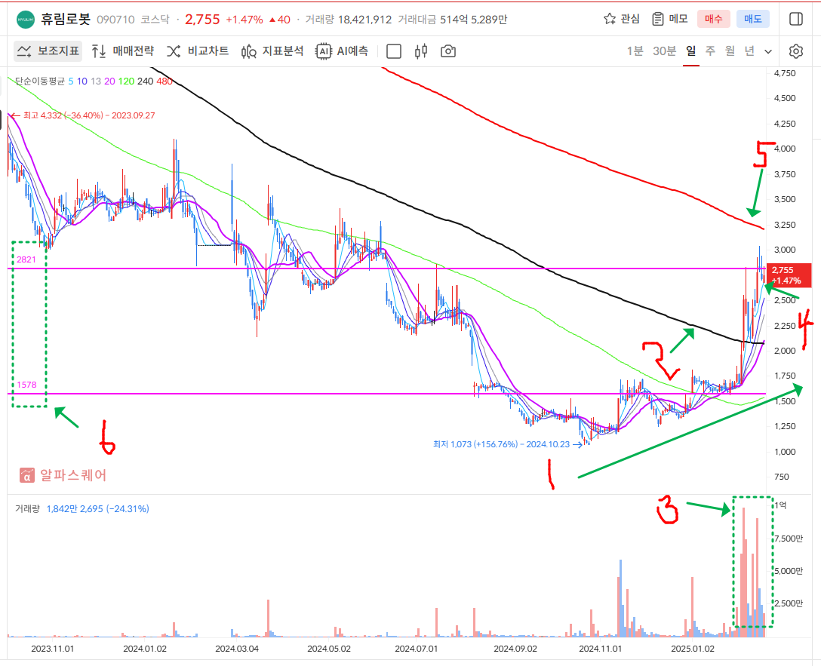Click the 750 price axis label

click(781, 477)
